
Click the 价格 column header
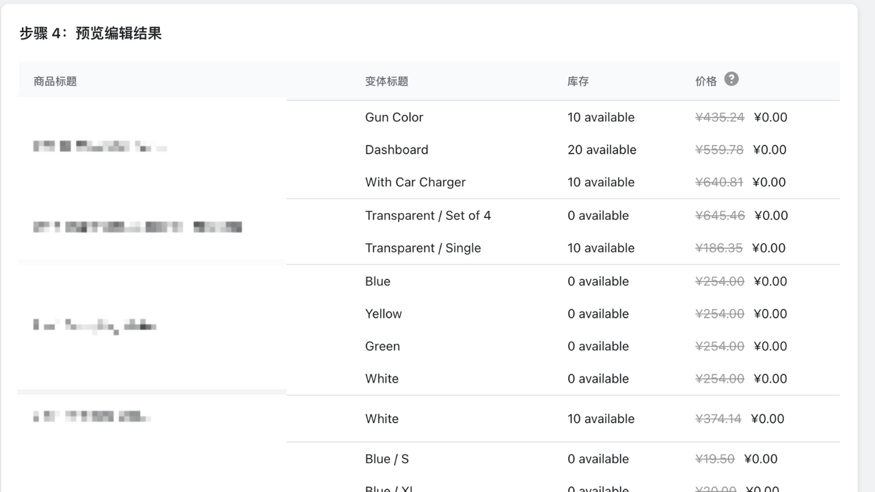click(x=706, y=81)
